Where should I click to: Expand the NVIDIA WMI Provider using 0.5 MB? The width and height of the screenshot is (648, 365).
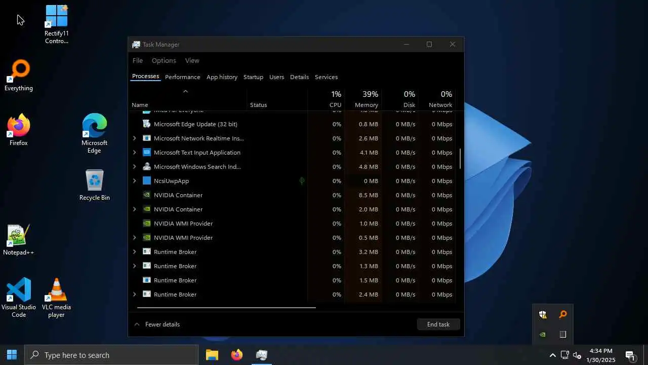click(134, 237)
